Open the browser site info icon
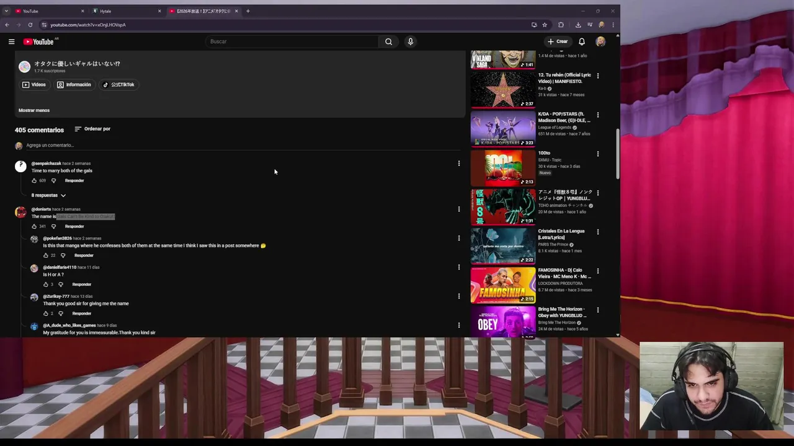 click(44, 25)
